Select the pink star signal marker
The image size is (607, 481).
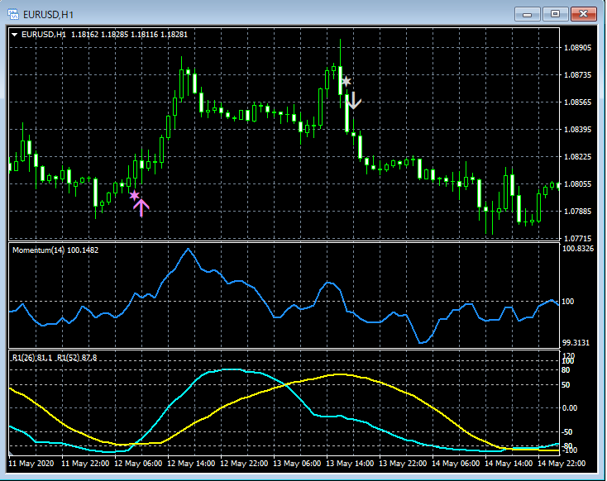point(135,196)
